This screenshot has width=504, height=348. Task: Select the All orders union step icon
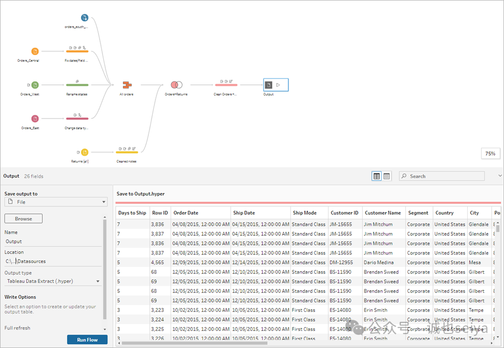127,85
